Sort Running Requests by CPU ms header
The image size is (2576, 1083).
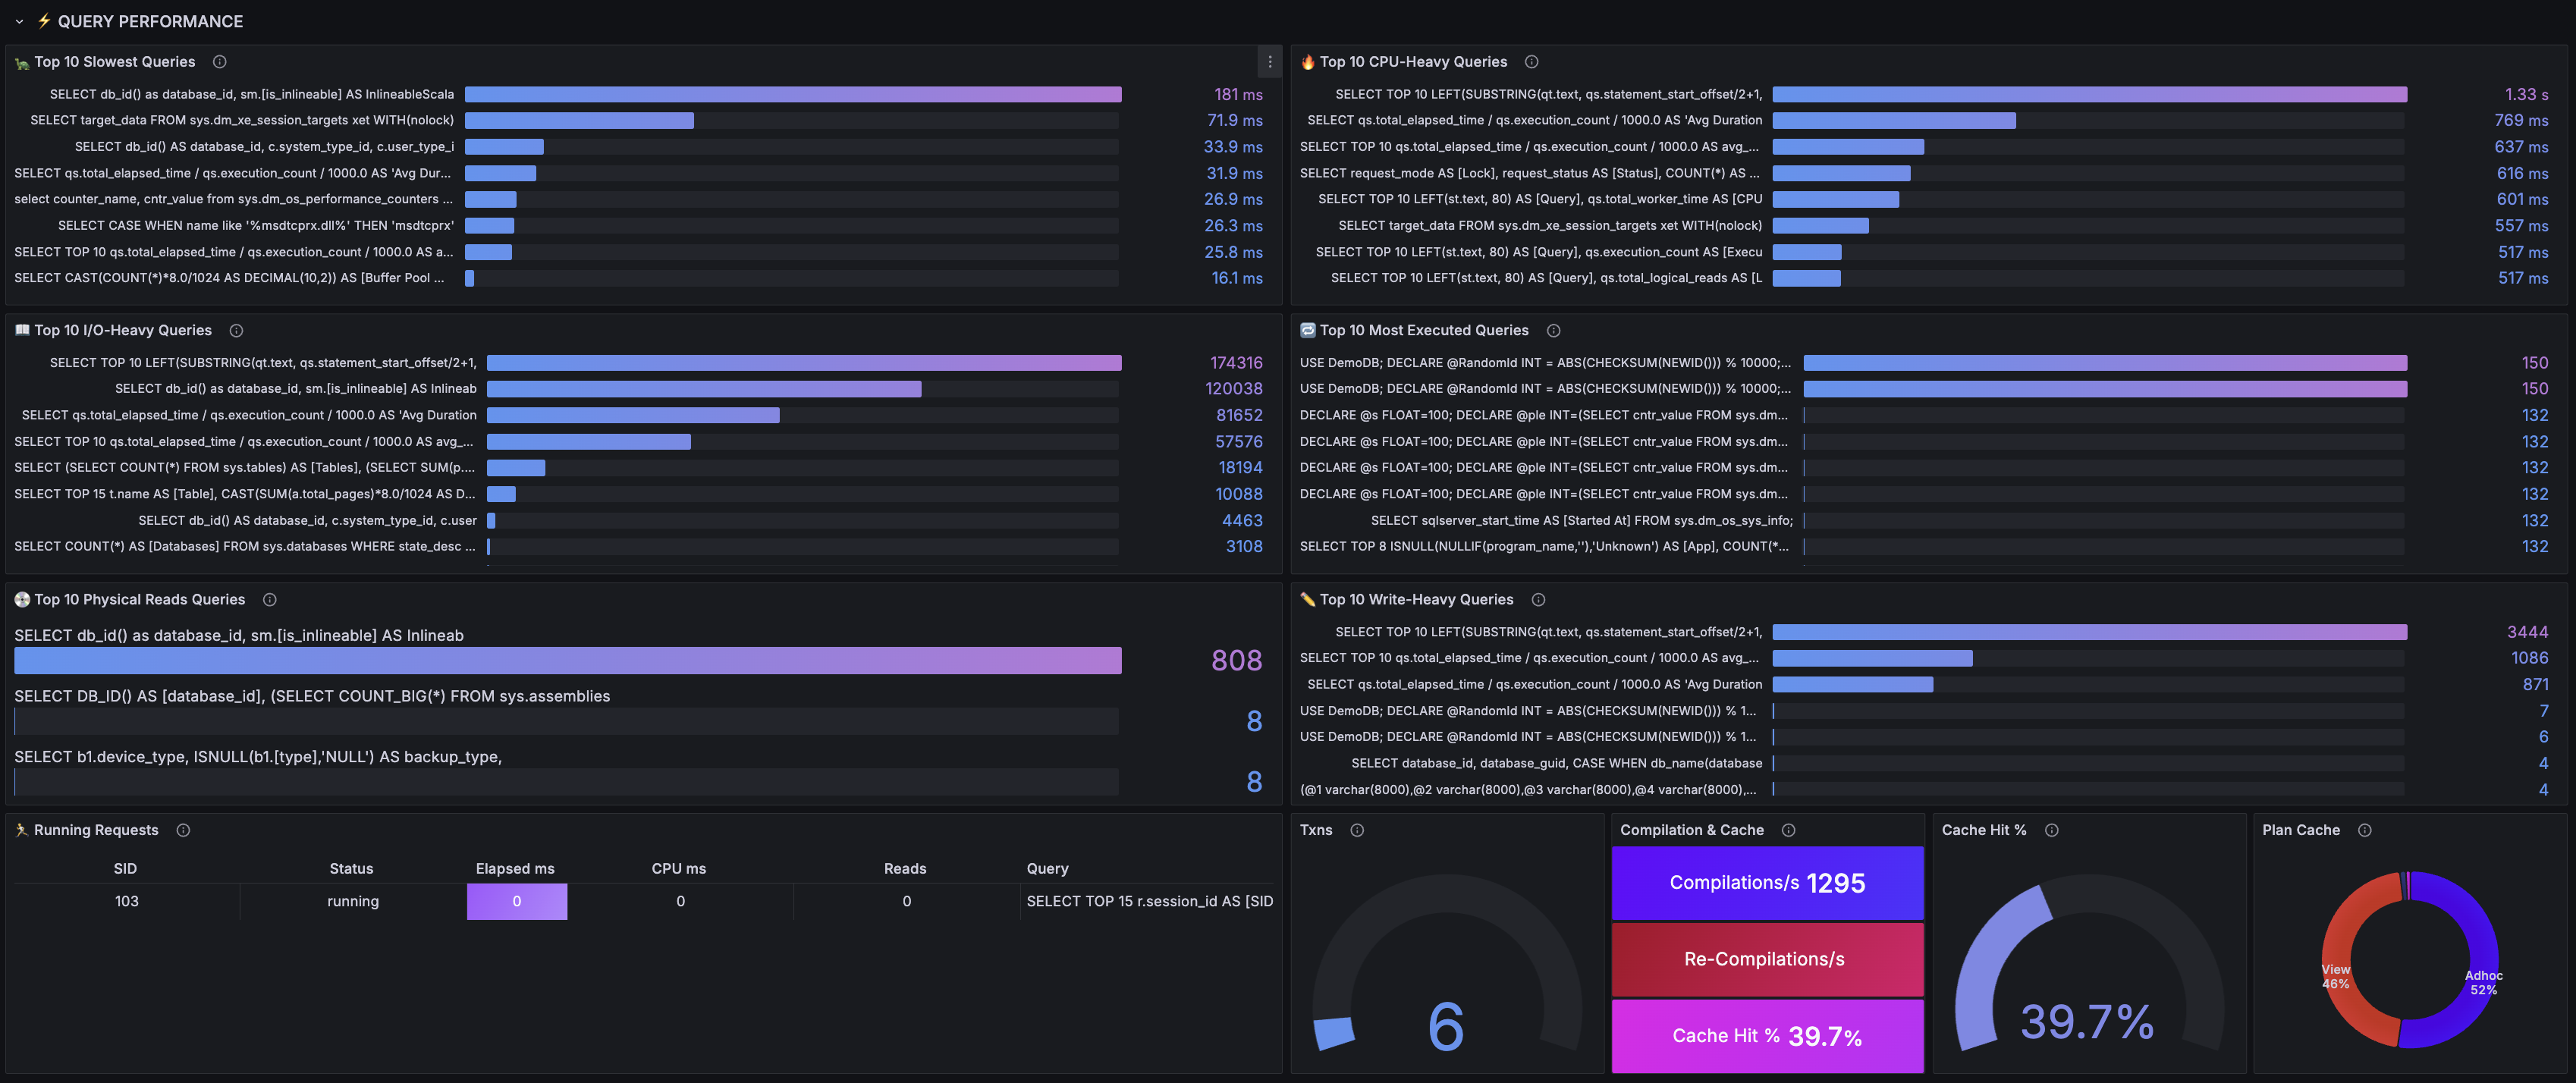[x=679, y=869]
